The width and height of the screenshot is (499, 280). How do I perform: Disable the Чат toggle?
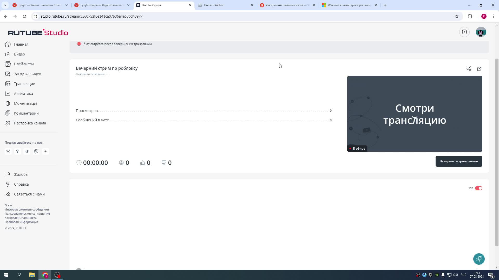(478, 188)
